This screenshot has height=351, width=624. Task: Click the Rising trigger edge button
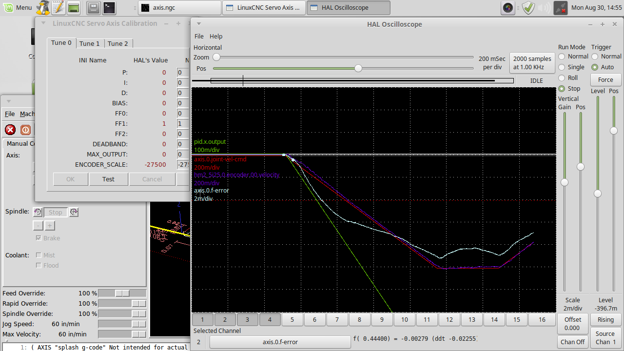[x=605, y=320]
